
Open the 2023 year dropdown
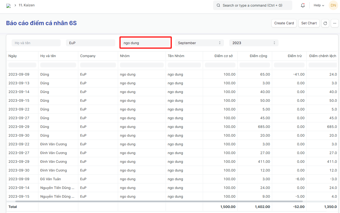253,43
